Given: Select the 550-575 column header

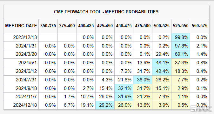Looking at the screenshot, I should pos(199,26).
